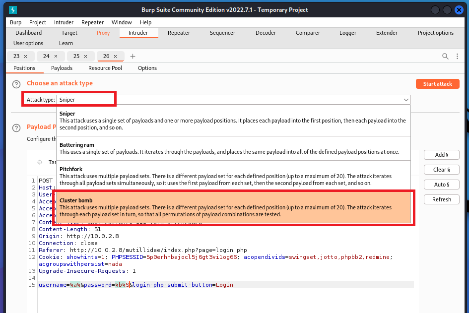Click the username payload marker §a§

click(x=75, y=285)
